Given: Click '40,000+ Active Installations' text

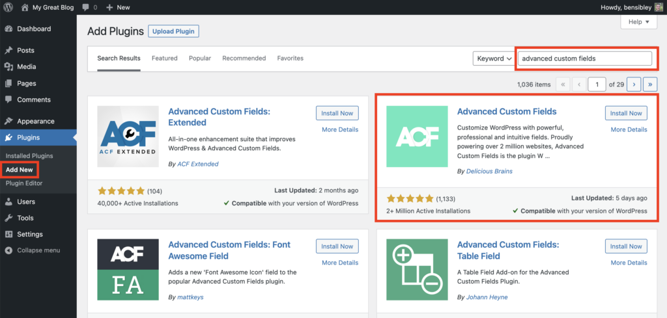Looking at the screenshot, I should (x=138, y=203).
